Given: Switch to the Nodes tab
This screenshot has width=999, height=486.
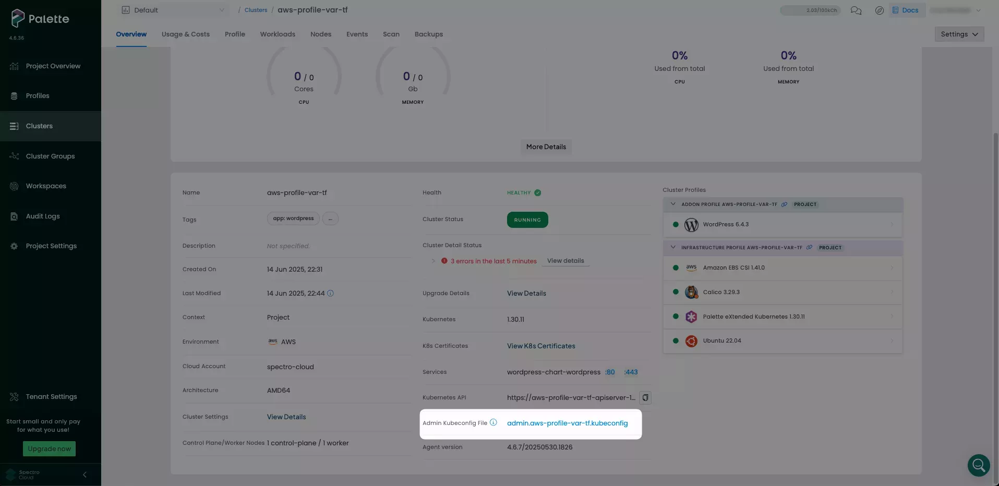Looking at the screenshot, I should click(x=320, y=34).
